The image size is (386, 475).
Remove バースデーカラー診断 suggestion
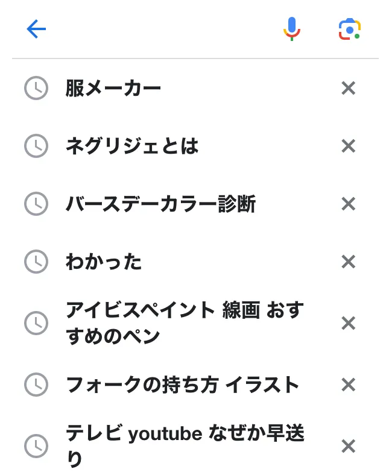point(348,204)
